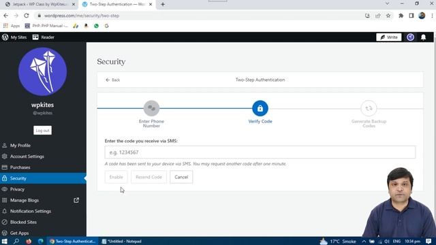Open the Amazon bookmark icon
The height and width of the screenshot is (245, 436).
point(86,26)
